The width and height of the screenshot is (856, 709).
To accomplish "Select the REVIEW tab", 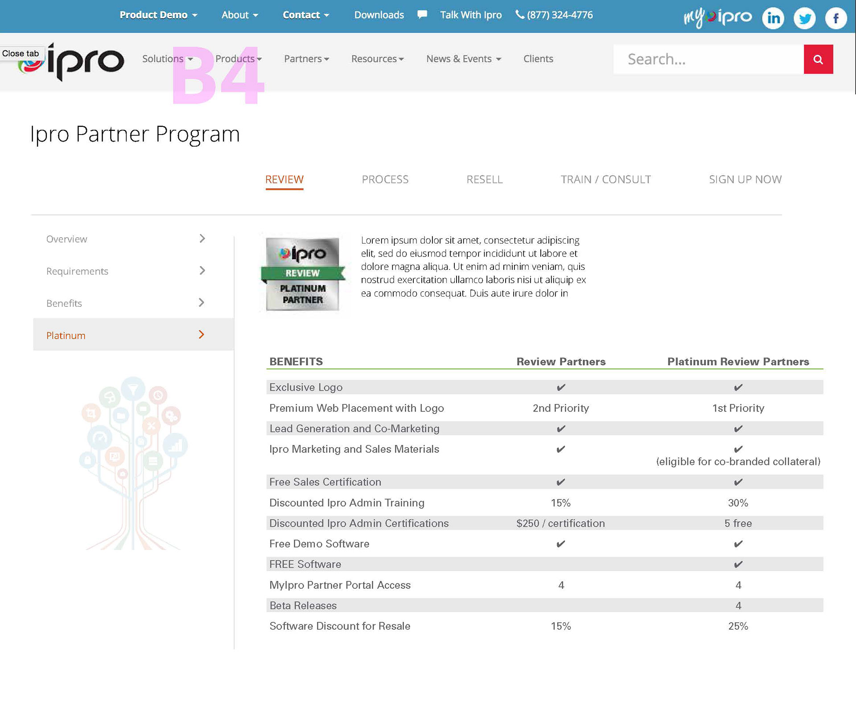I will pos(284,179).
